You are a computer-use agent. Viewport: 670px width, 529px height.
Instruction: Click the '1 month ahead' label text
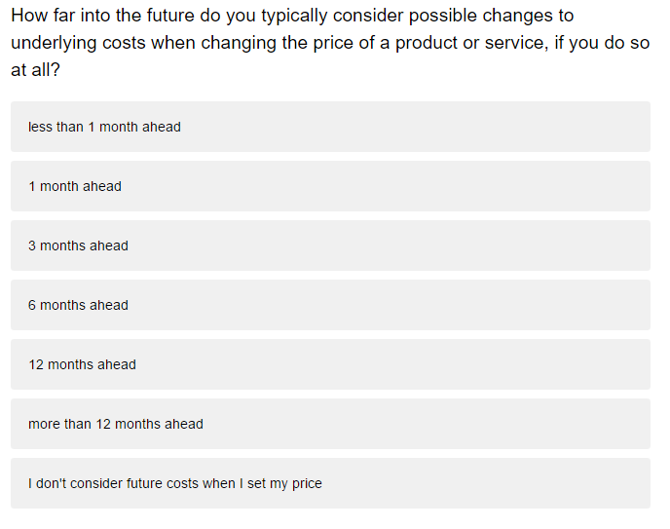tap(75, 186)
